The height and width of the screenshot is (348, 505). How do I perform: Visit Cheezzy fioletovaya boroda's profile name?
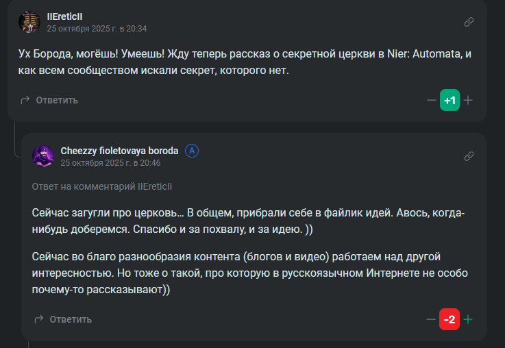tap(119, 151)
